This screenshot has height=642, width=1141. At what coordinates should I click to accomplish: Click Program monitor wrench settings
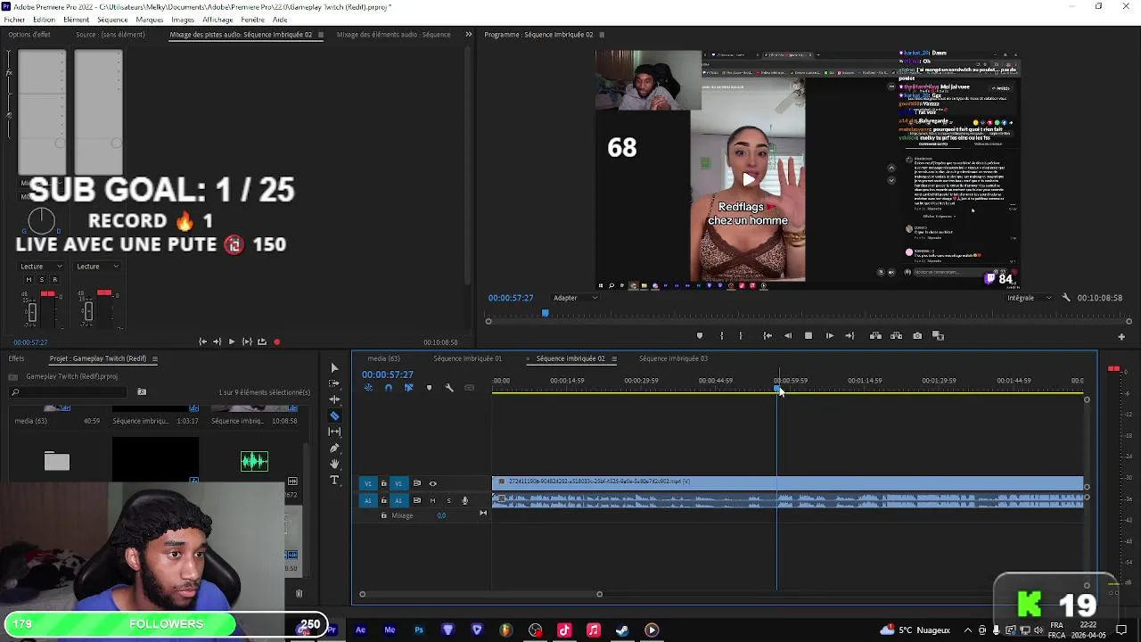click(1066, 298)
